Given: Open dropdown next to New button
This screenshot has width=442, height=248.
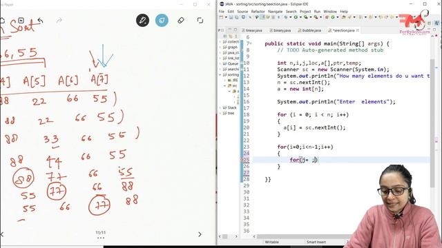Looking at the screenshot, I should [x=226, y=17].
